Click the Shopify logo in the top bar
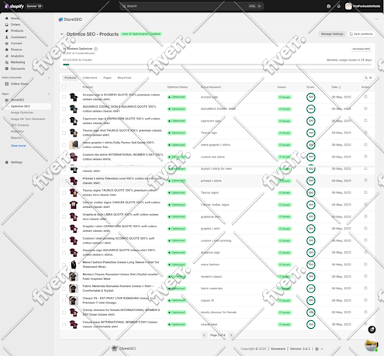384x356 pixels. 14,6
